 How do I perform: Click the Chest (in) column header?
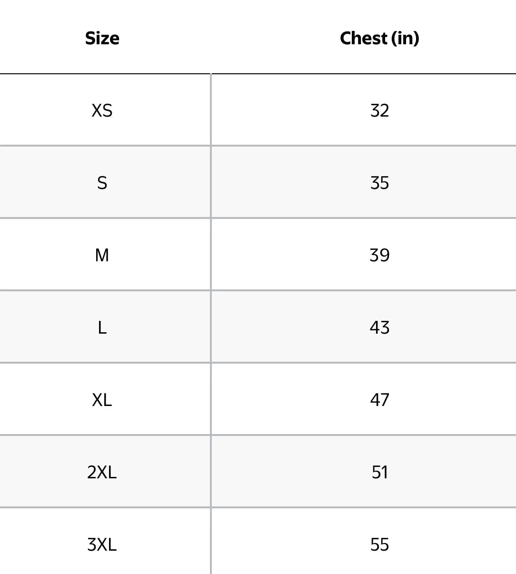379,38
